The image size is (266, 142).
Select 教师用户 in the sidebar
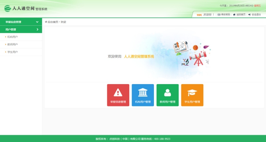tap(13, 44)
